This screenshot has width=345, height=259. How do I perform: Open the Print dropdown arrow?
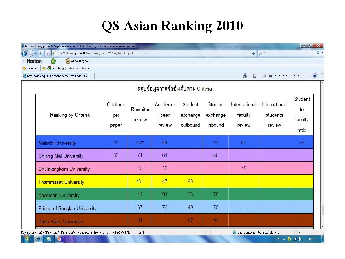tap(275, 76)
